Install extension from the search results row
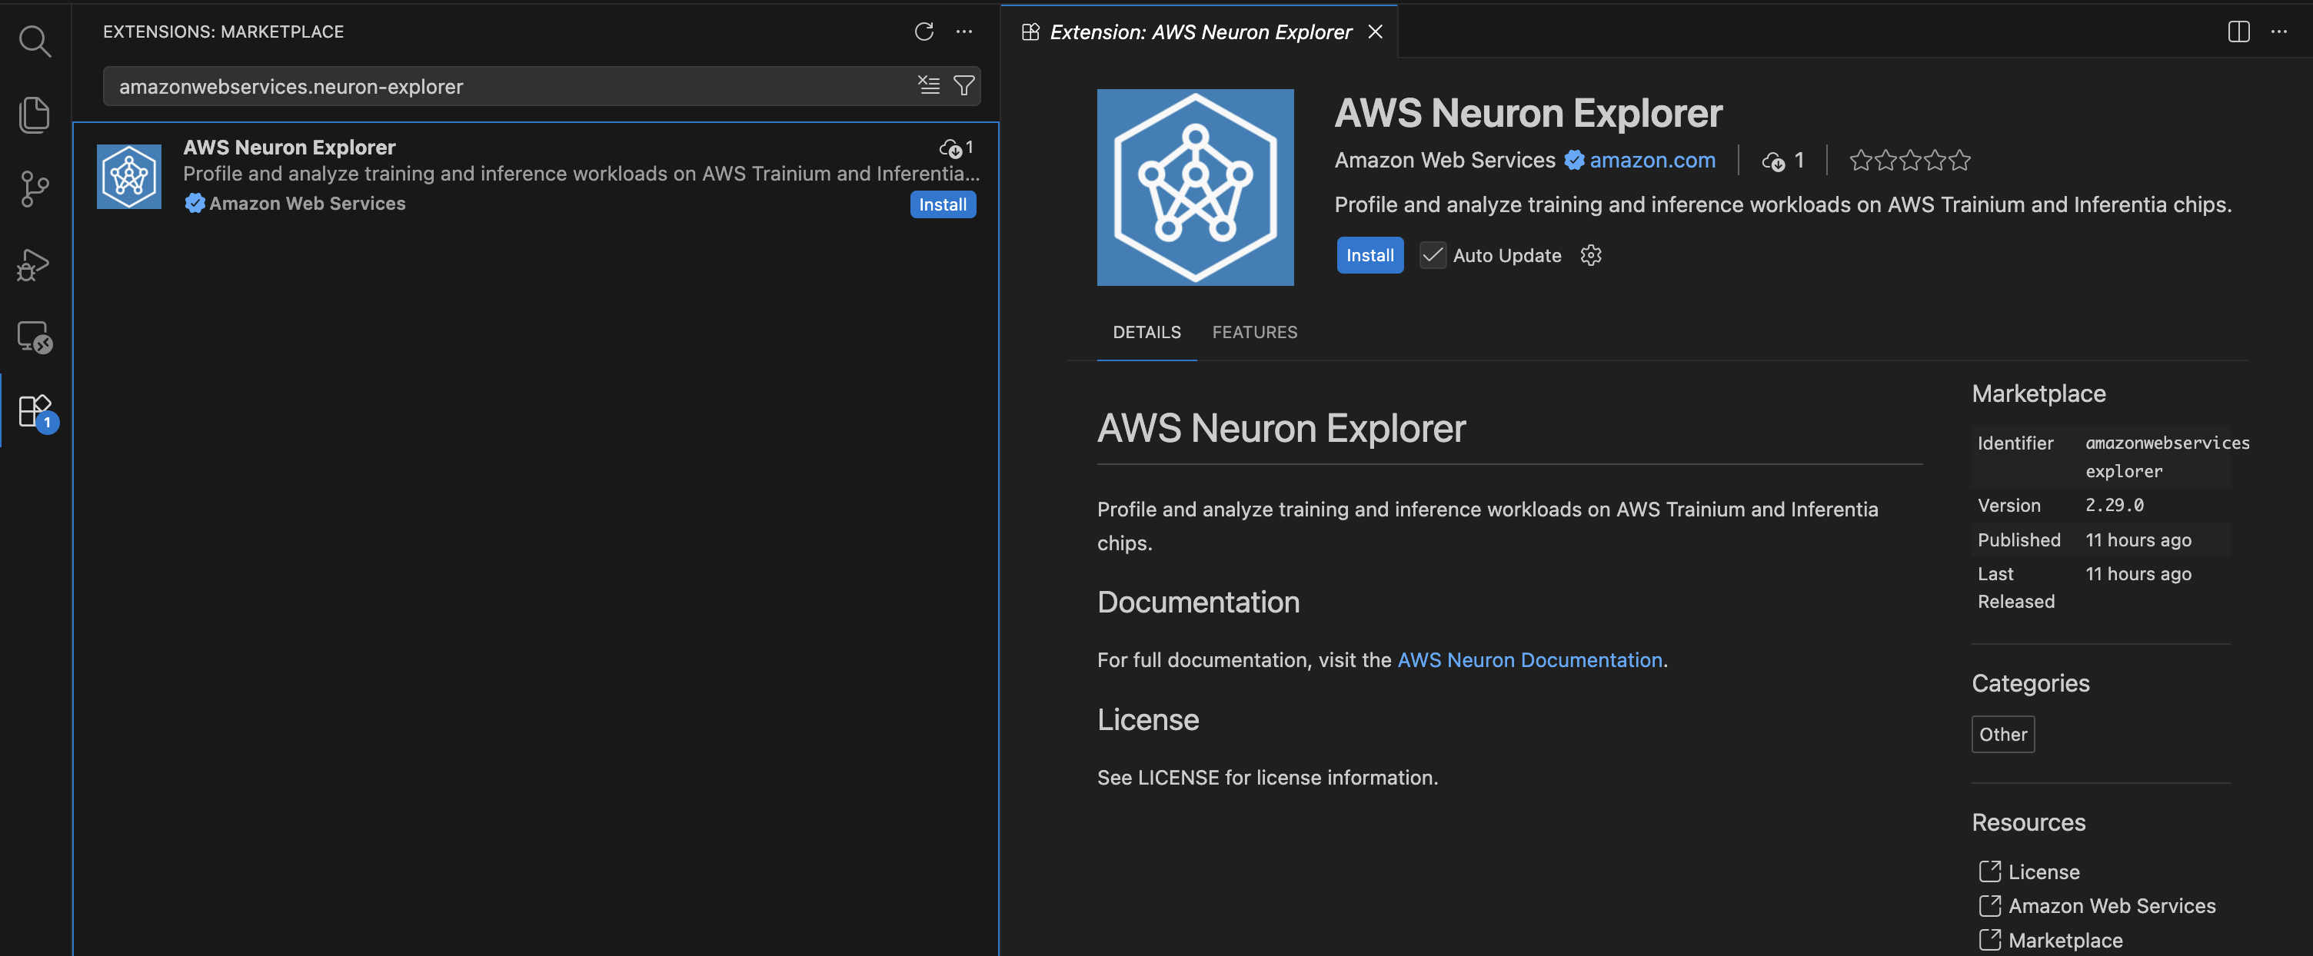 (943, 204)
